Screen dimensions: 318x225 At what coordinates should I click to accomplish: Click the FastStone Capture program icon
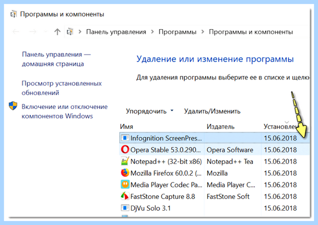(125, 196)
